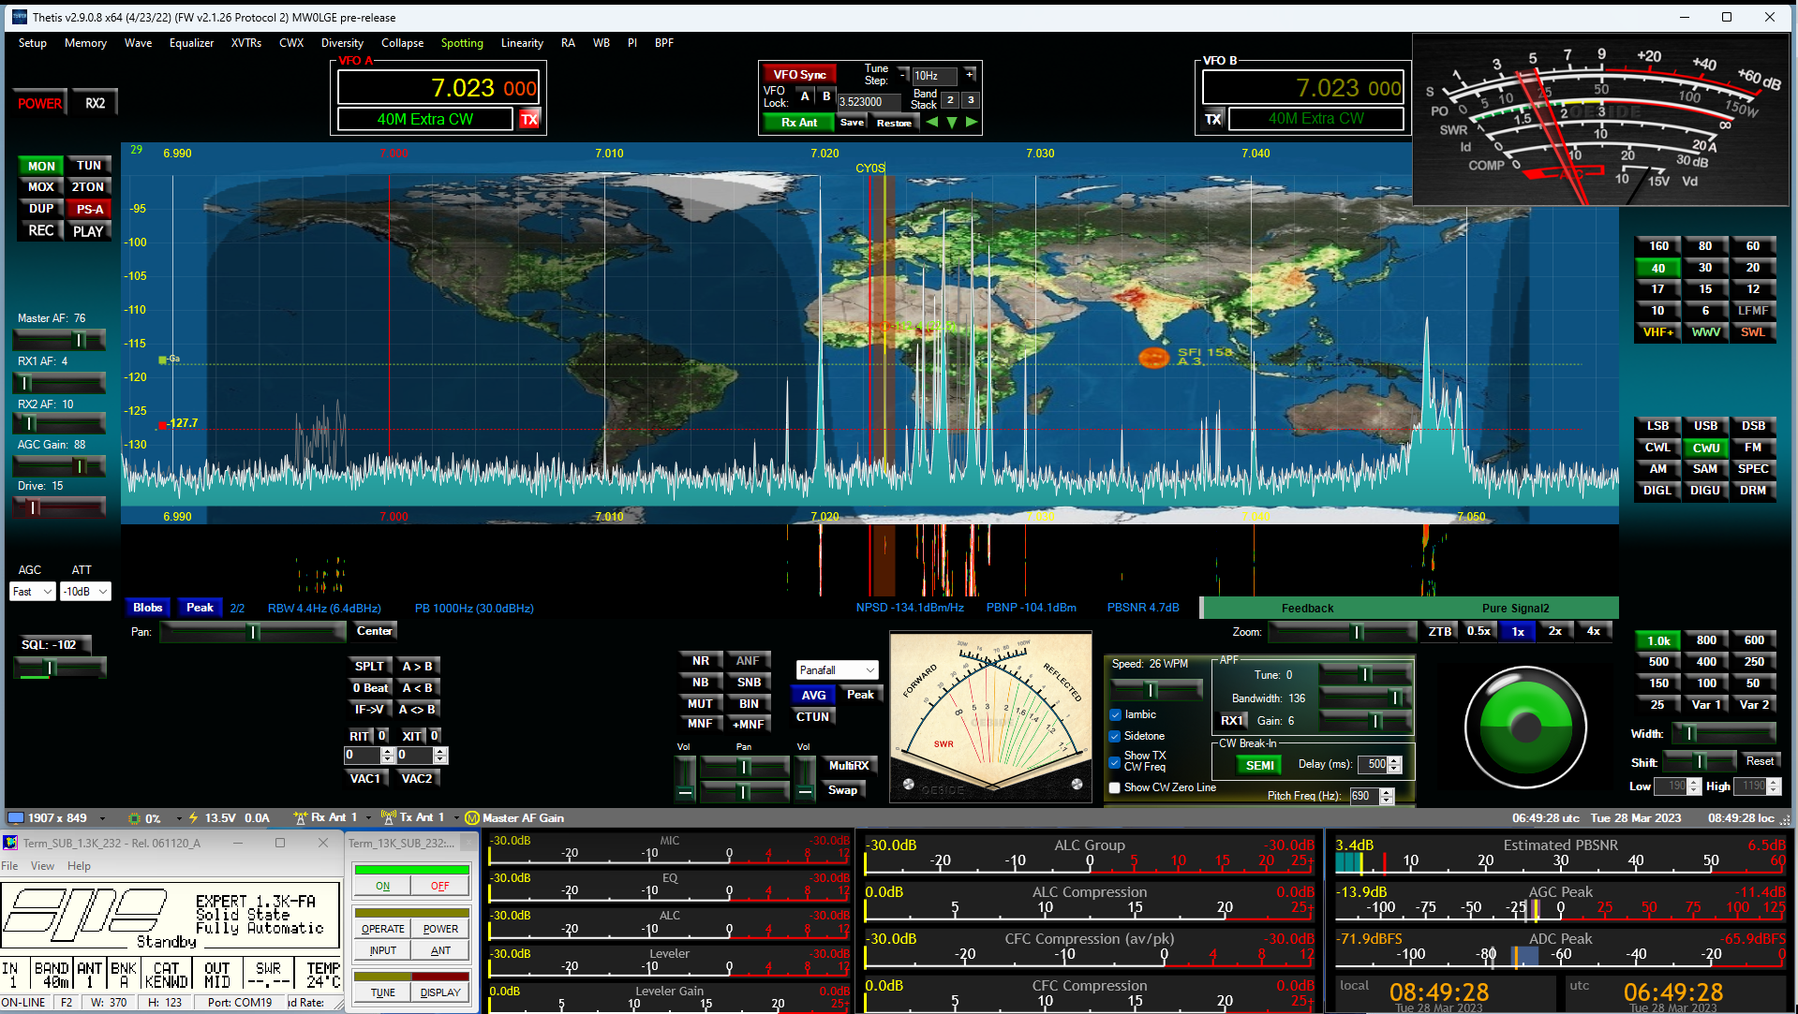The height and width of the screenshot is (1014, 1798).
Task: Select the 20 meter band button
Action: pyautogui.click(x=1752, y=268)
